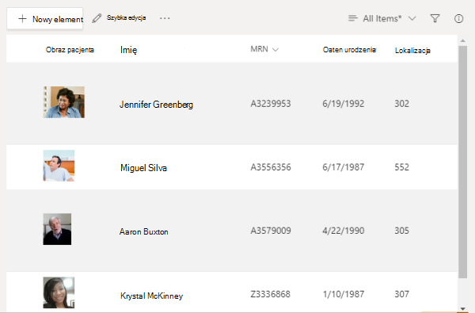The width and height of the screenshot is (475, 313).
Task: Click the scrollbar down arrow
Action: pos(462,308)
